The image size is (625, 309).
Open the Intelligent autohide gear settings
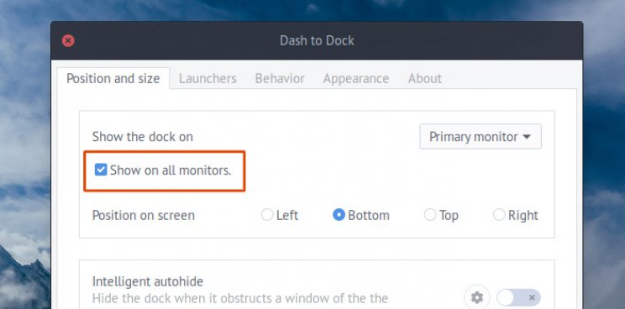476,297
